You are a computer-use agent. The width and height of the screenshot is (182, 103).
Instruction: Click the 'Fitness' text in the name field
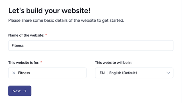point(17,46)
